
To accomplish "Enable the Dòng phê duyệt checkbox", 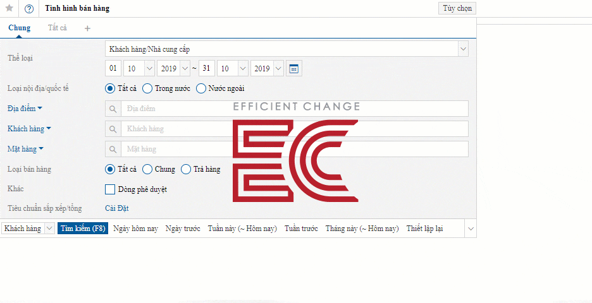I will 110,189.
